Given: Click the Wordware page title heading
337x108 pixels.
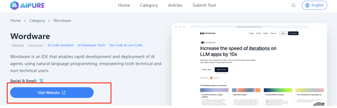Looking at the screenshot, I should (30, 36).
